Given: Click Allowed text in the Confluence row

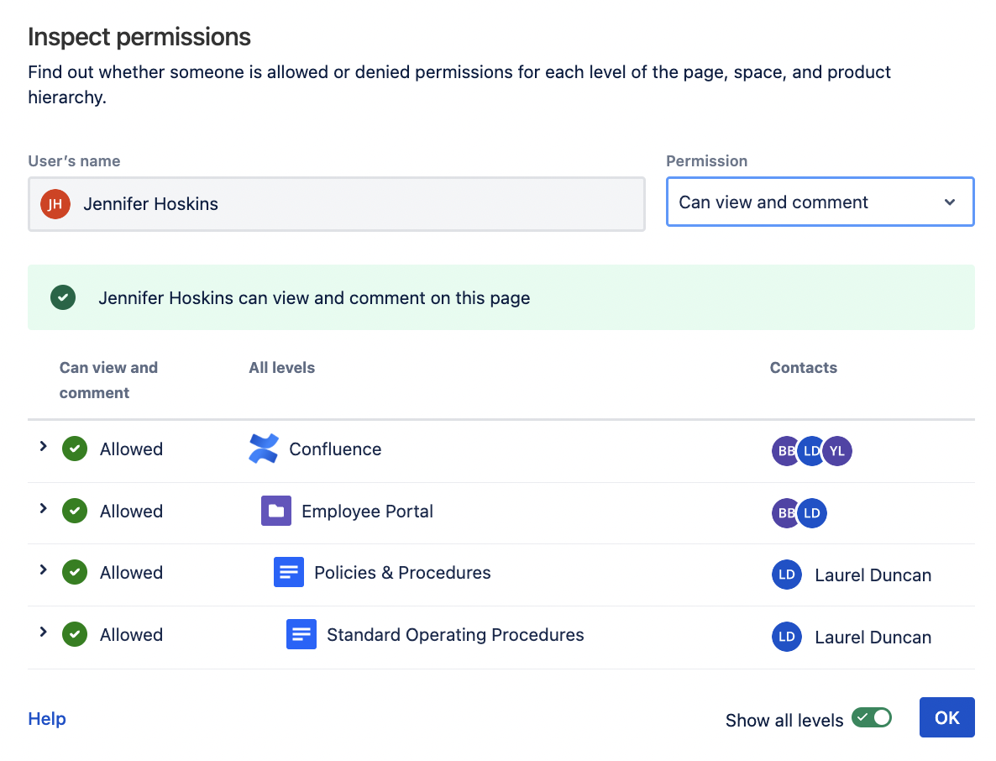Looking at the screenshot, I should (132, 449).
